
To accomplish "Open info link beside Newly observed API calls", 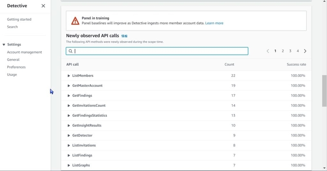I will [x=124, y=36].
